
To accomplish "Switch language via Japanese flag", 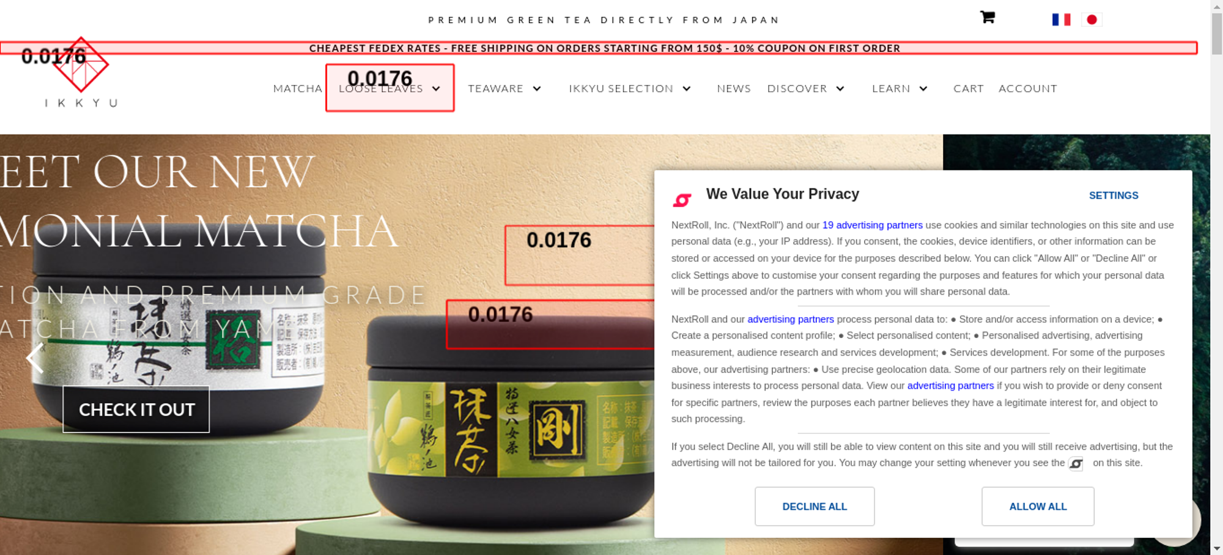I will (x=1092, y=20).
